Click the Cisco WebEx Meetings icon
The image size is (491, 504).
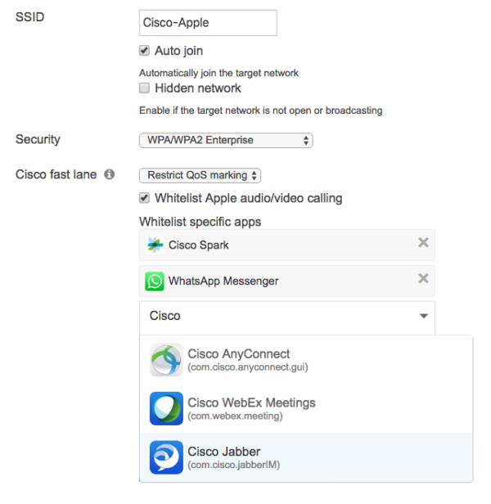click(166, 408)
